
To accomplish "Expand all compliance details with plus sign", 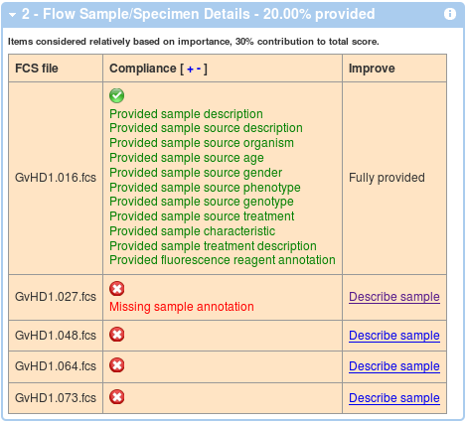I will click(190, 70).
